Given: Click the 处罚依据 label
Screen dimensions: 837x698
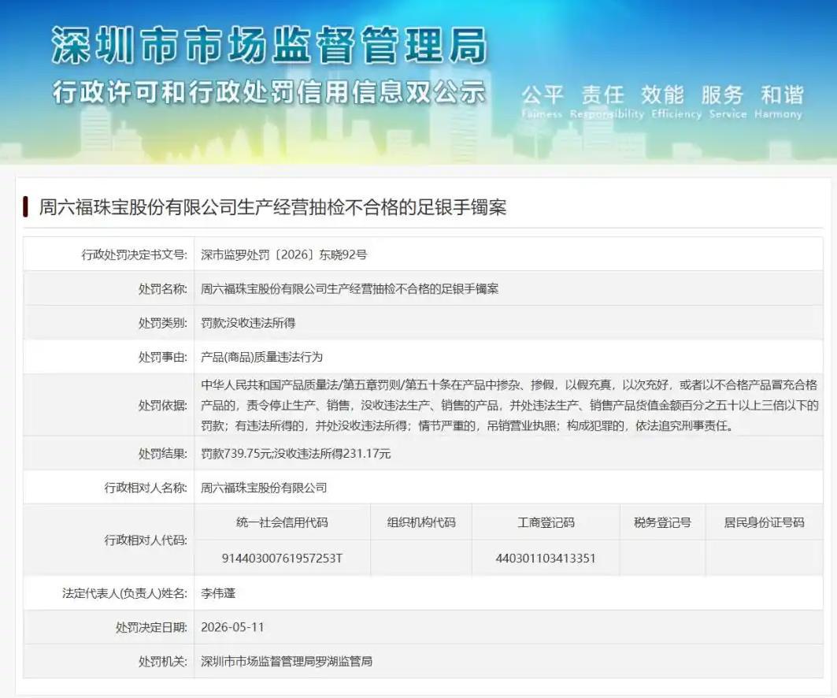Looking at the screenshot, I should coord(163,406).
